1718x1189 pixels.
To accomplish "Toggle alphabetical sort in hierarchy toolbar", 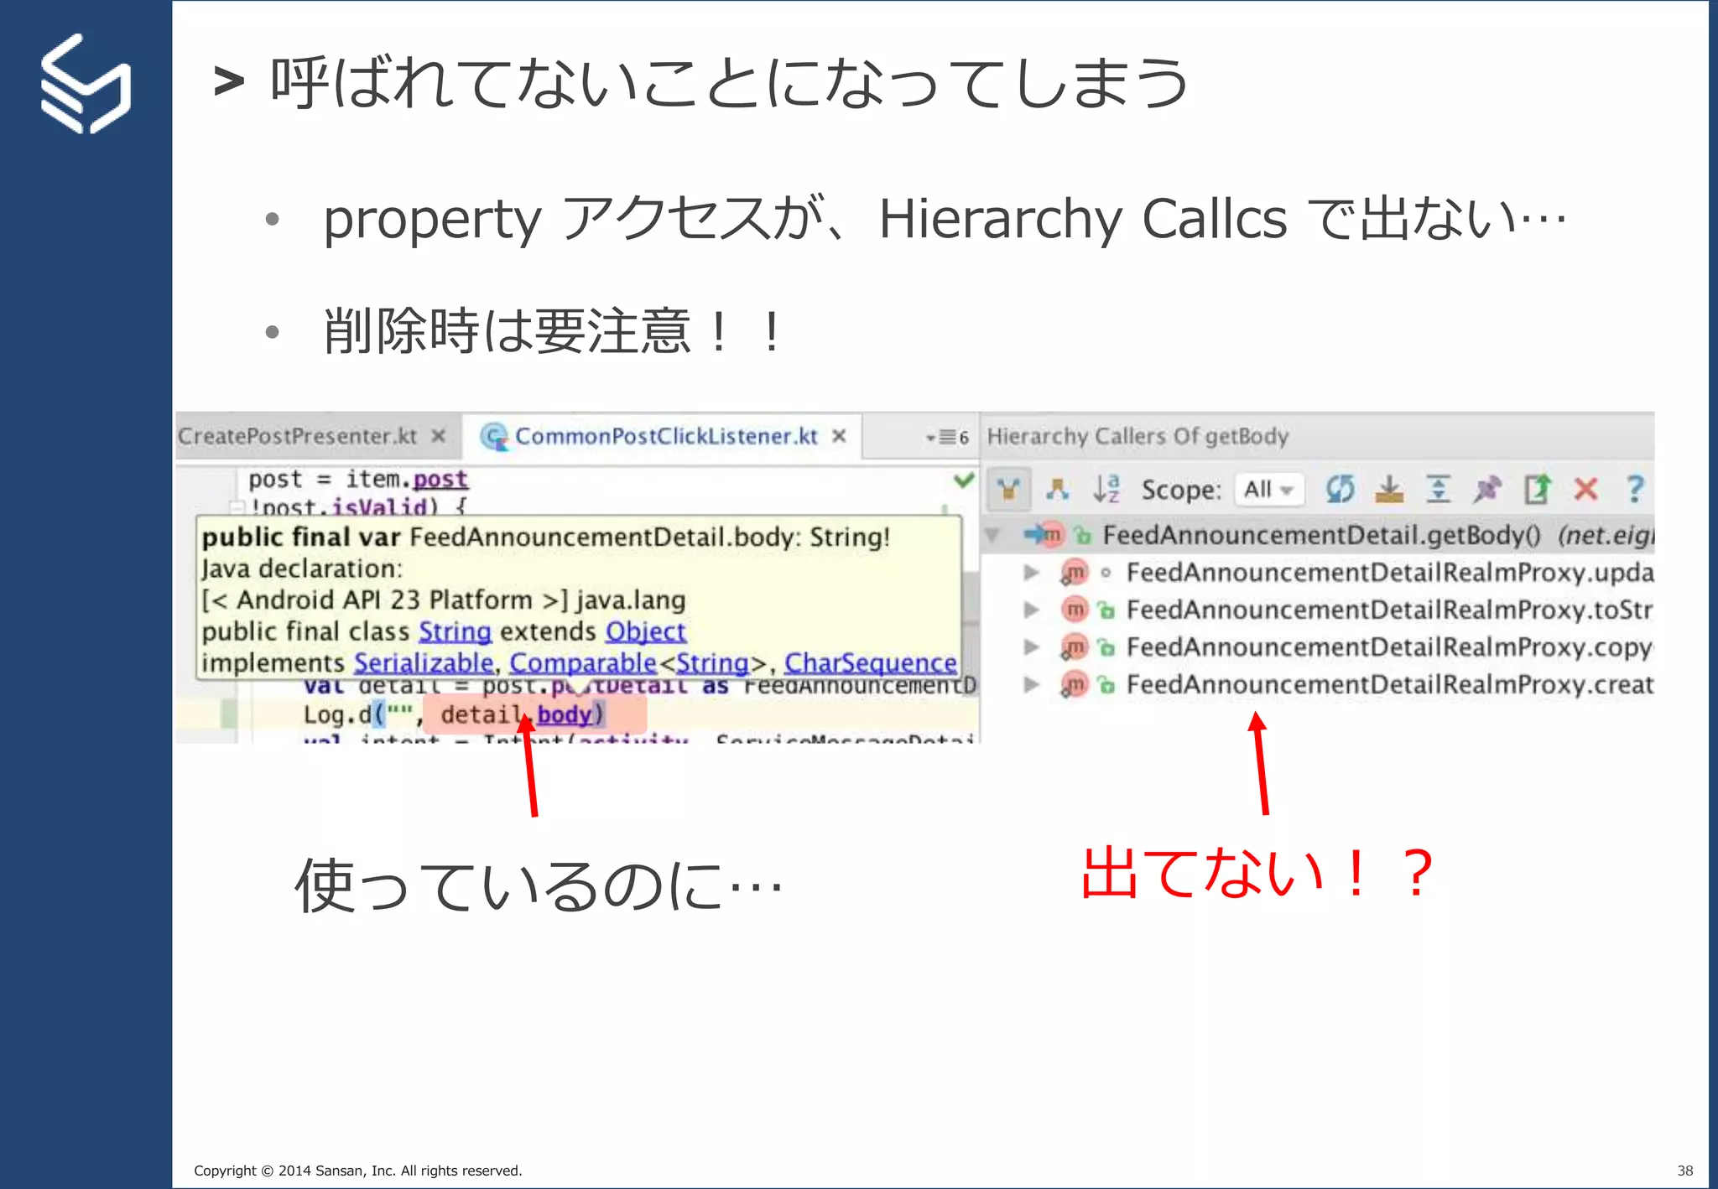I will (1106, 489).
